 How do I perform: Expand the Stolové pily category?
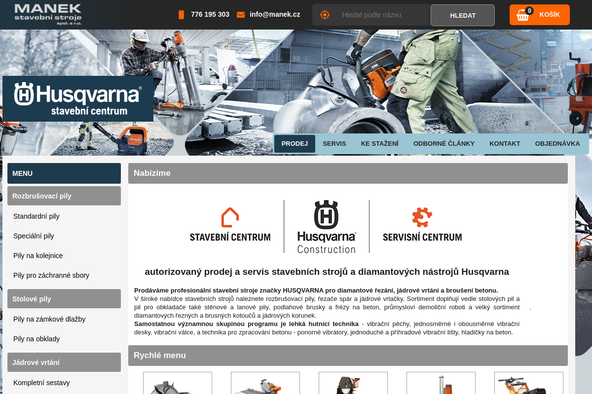(64, 299)
